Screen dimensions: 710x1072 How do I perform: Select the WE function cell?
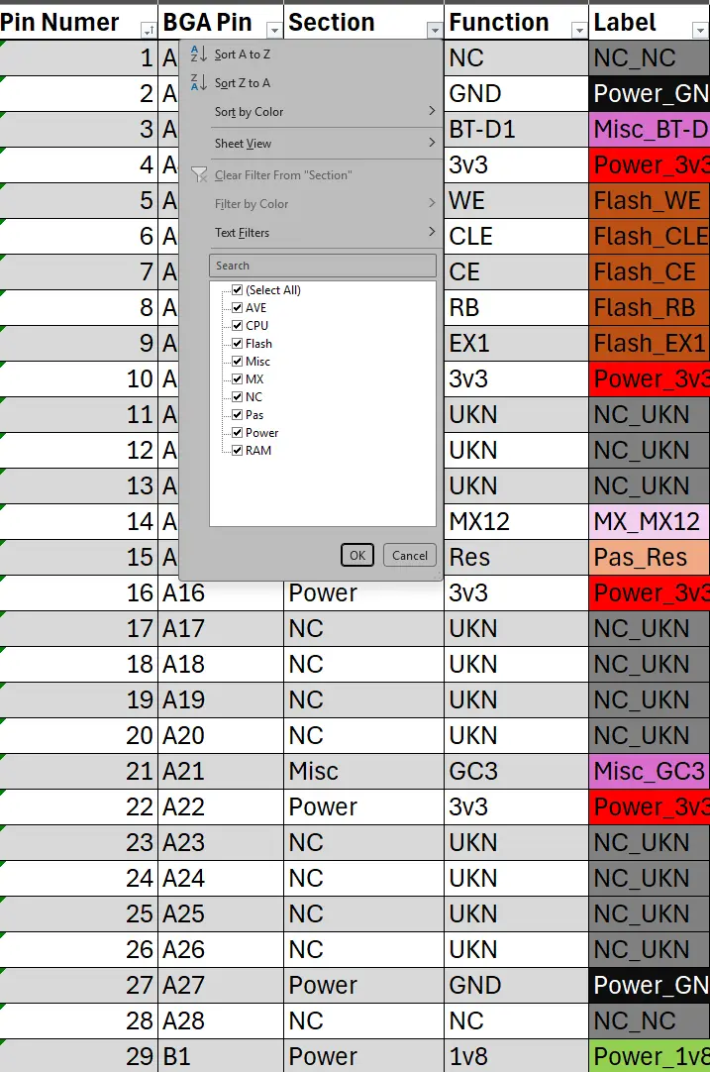coord(516,200)
